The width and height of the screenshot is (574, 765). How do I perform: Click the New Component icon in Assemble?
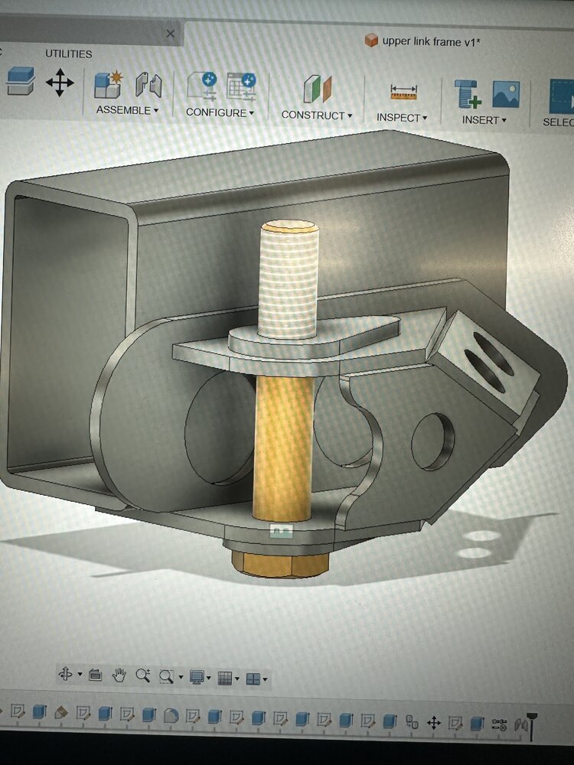(108, 85)
